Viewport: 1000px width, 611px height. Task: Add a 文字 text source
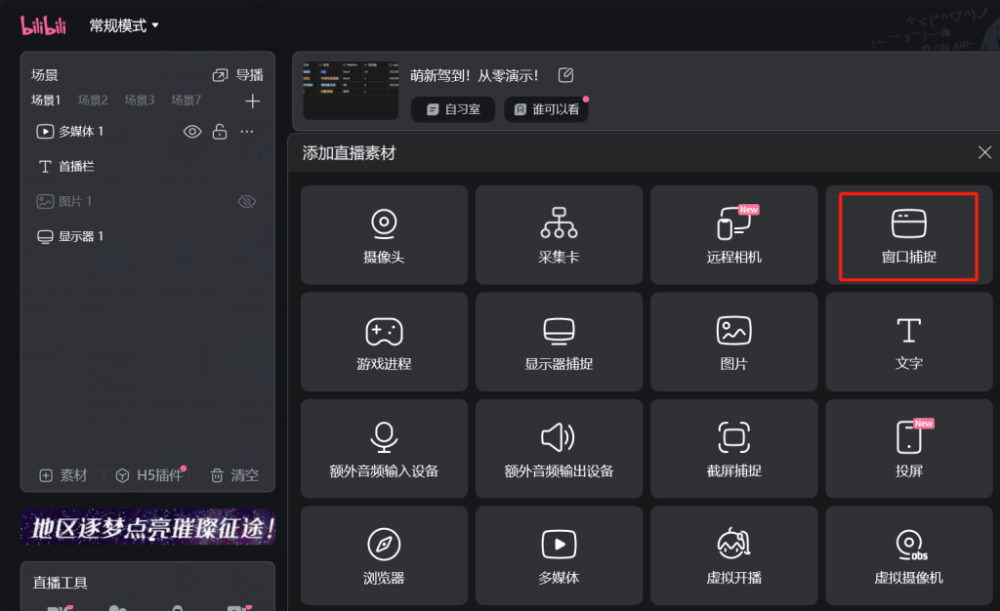click(x=909, y=341)
